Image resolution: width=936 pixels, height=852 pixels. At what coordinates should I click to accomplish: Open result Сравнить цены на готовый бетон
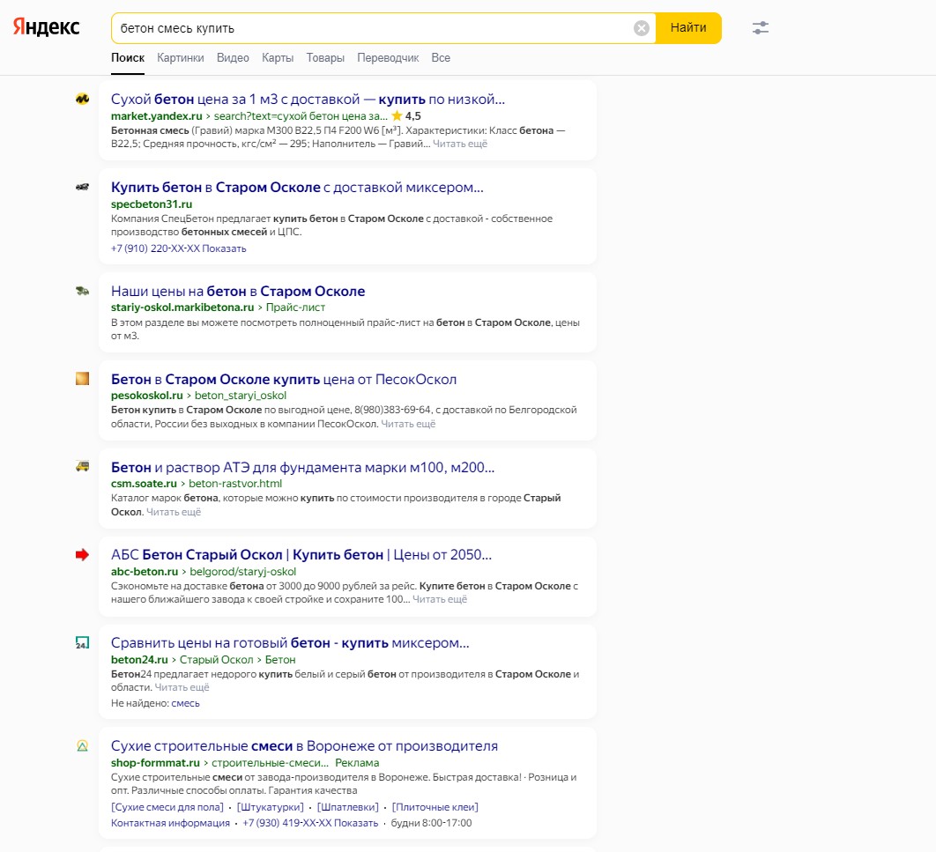point(290,643)
